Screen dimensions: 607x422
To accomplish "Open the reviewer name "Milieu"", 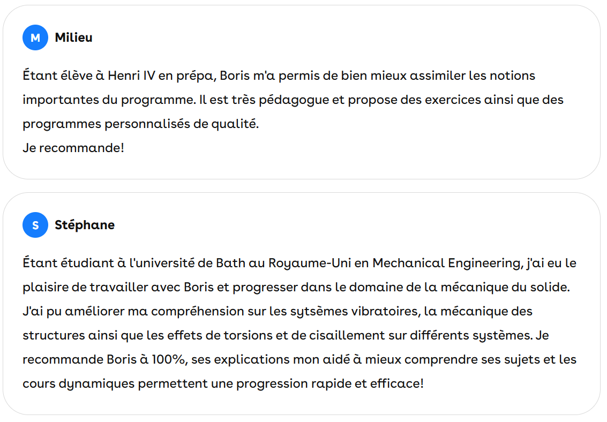I will [73, 37].
